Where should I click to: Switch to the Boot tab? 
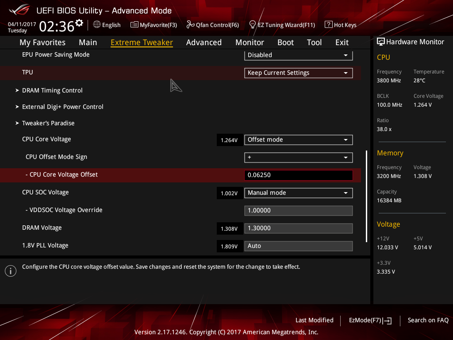pyautogui.click(x=285, y=42)
